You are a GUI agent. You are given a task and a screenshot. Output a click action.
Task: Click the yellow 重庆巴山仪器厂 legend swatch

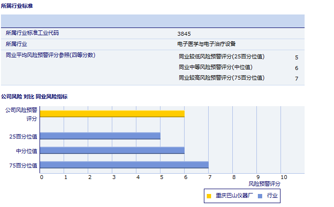tap(209, 196)
